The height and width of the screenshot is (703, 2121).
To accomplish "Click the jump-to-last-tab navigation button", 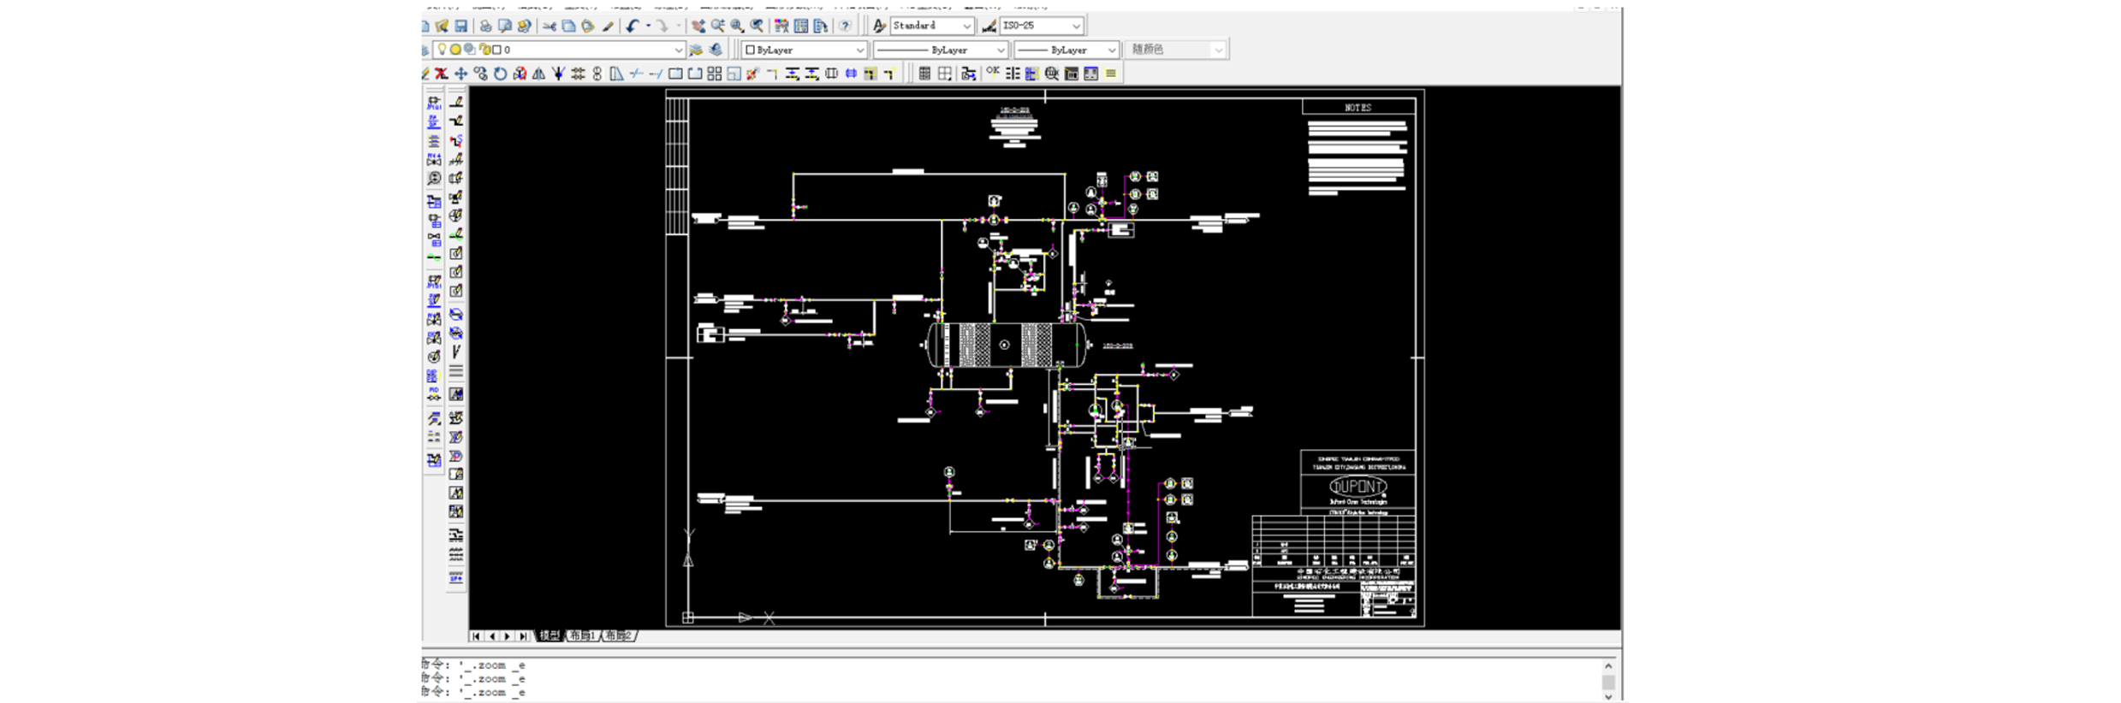I will (523, 636).
